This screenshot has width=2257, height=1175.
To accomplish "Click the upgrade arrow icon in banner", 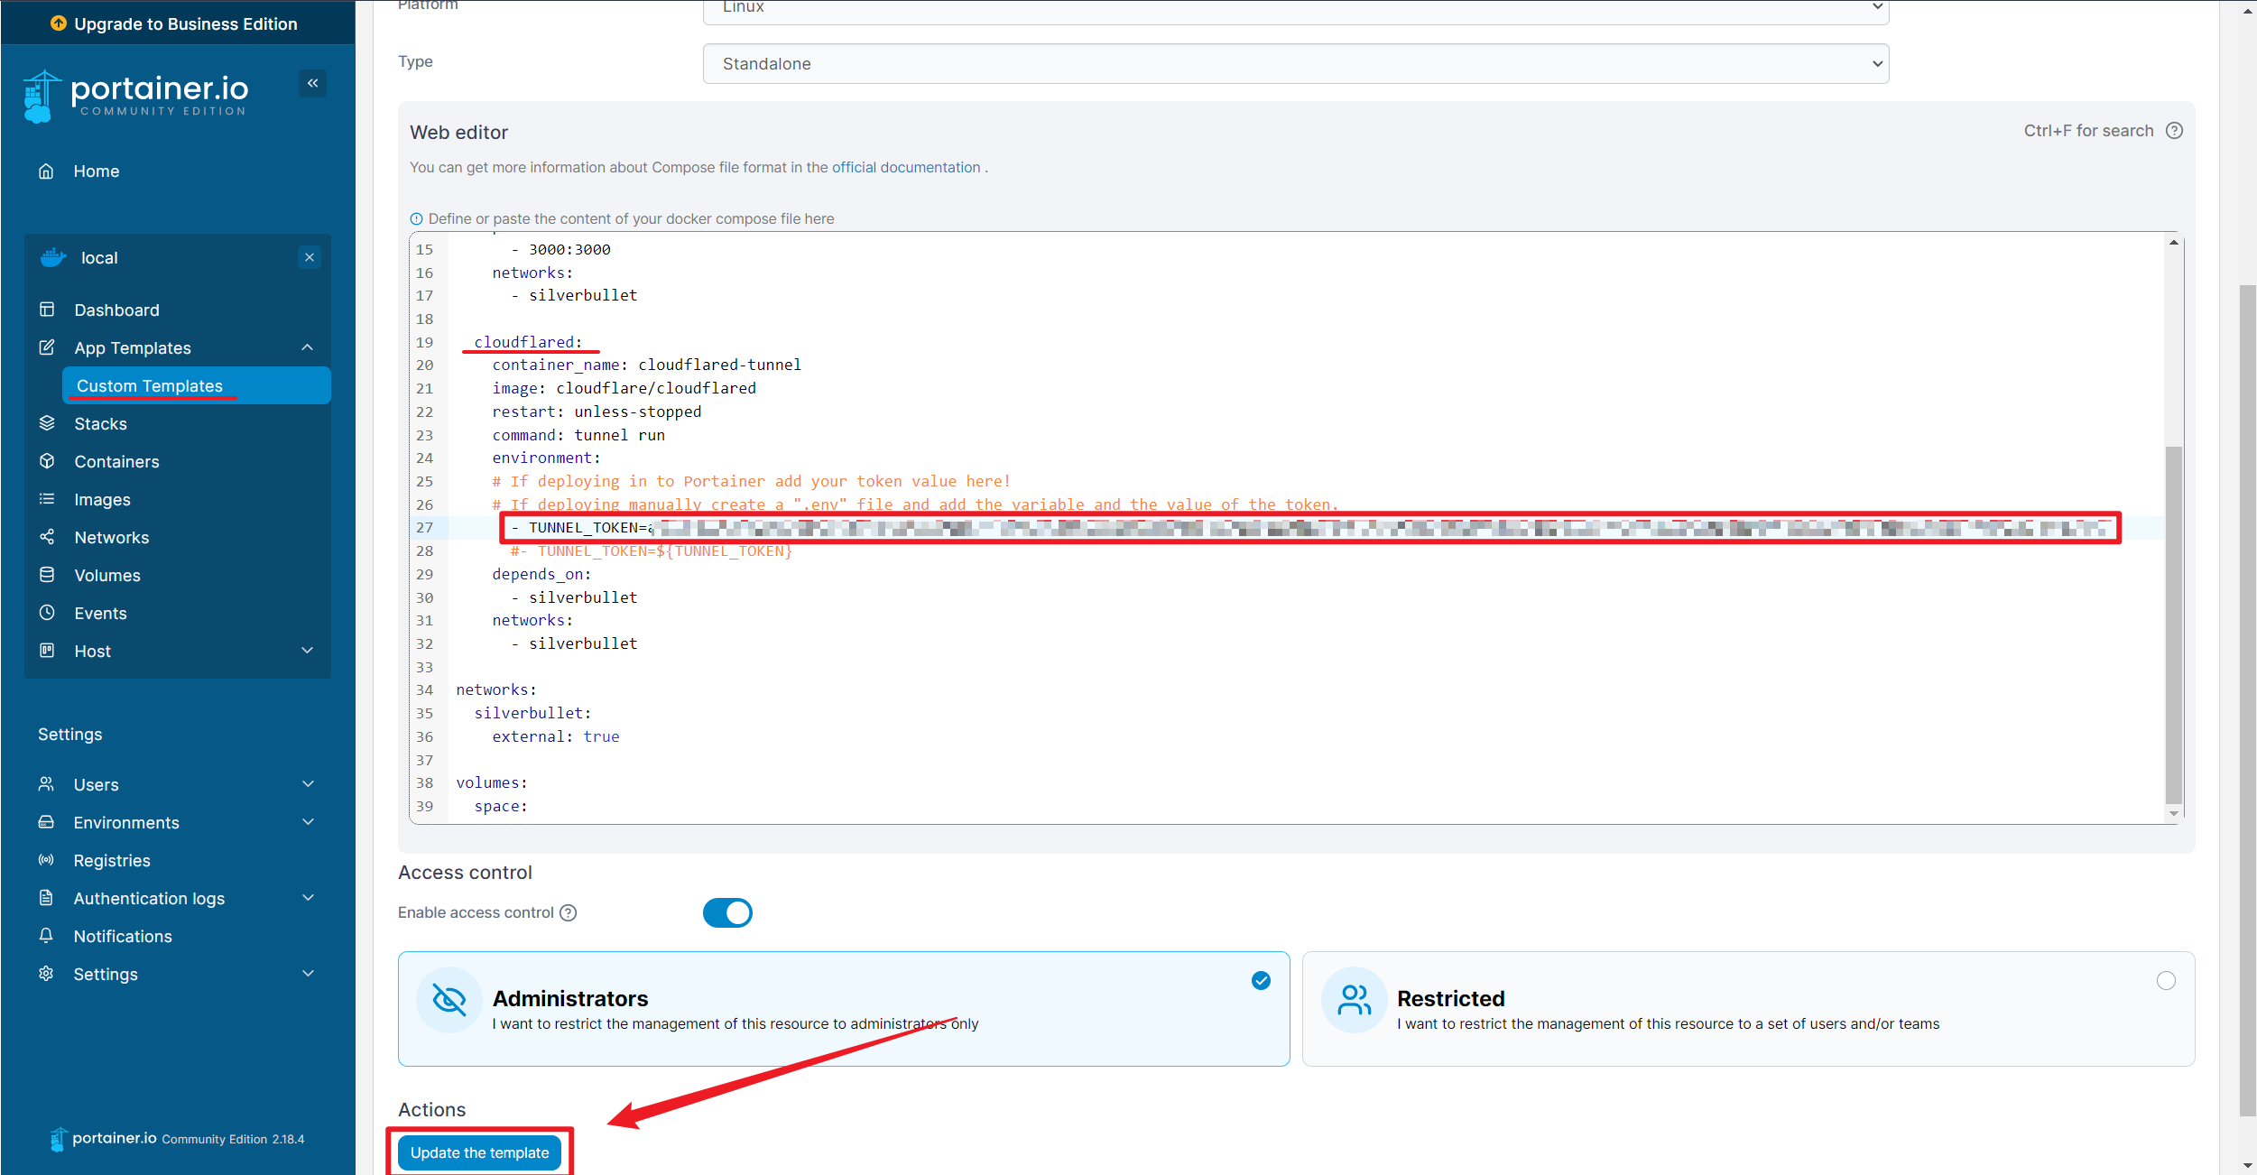I will pyautogui.click(x=59, y=23).
